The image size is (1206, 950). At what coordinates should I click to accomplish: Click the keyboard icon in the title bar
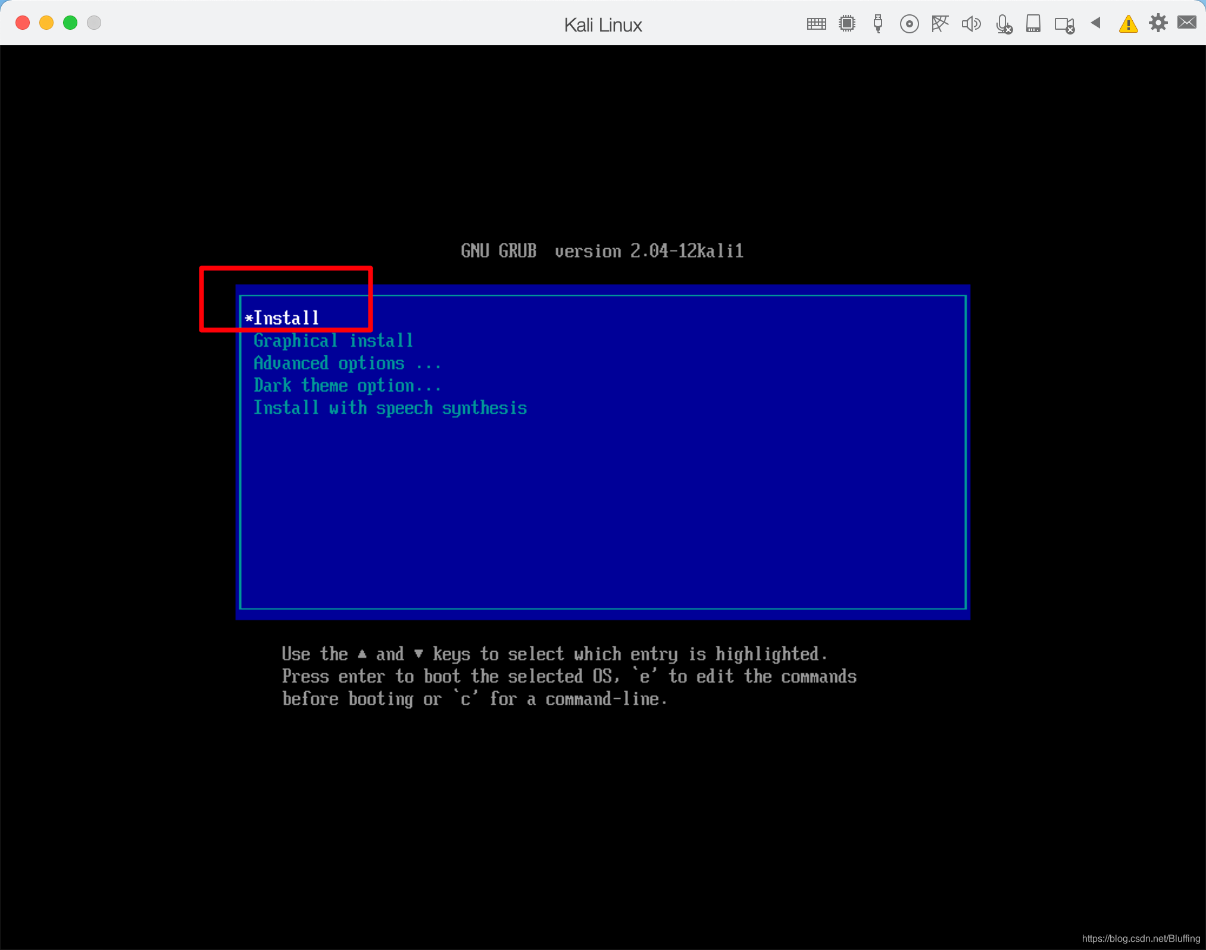[816, 24]
